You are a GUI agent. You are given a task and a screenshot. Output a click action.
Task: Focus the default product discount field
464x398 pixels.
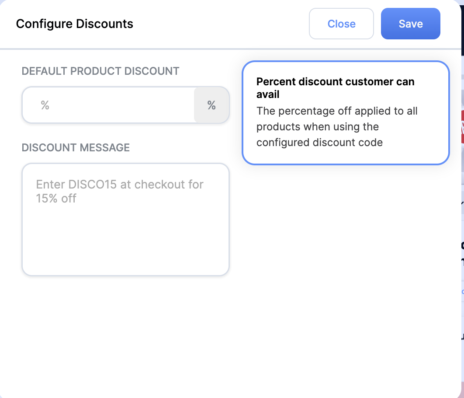pyautogui.click(x=108, y=105)
